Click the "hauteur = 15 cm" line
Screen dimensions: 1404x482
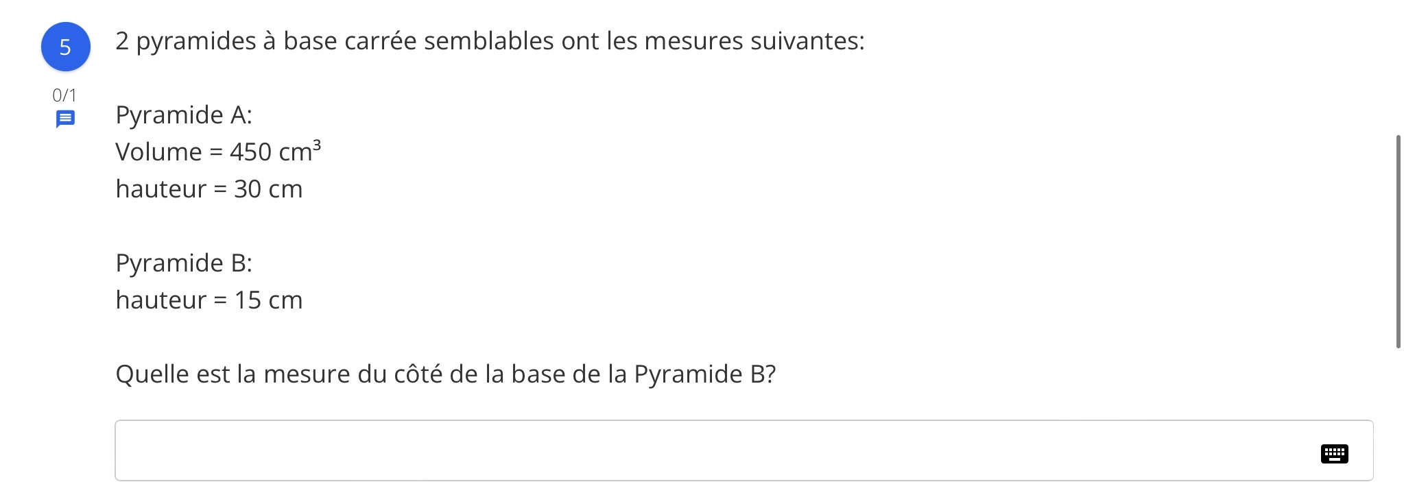(209, 300)
